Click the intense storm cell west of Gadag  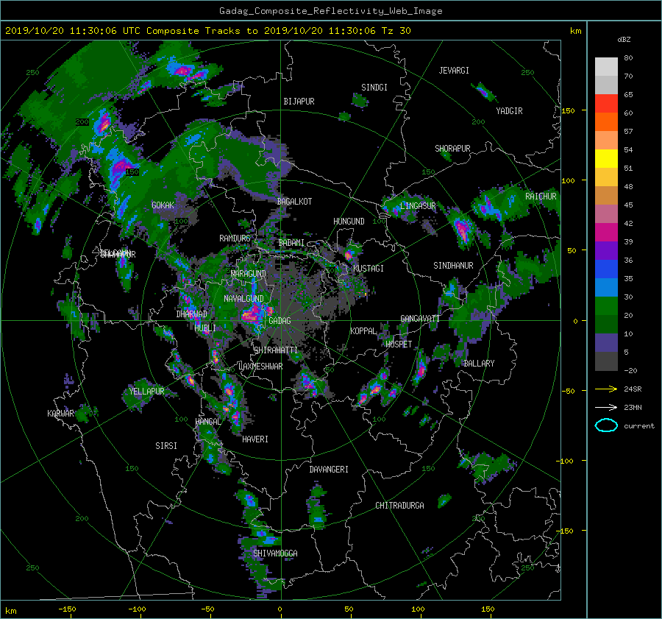255,314
